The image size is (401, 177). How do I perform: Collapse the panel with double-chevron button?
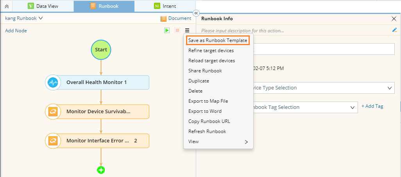click(196, 13)
